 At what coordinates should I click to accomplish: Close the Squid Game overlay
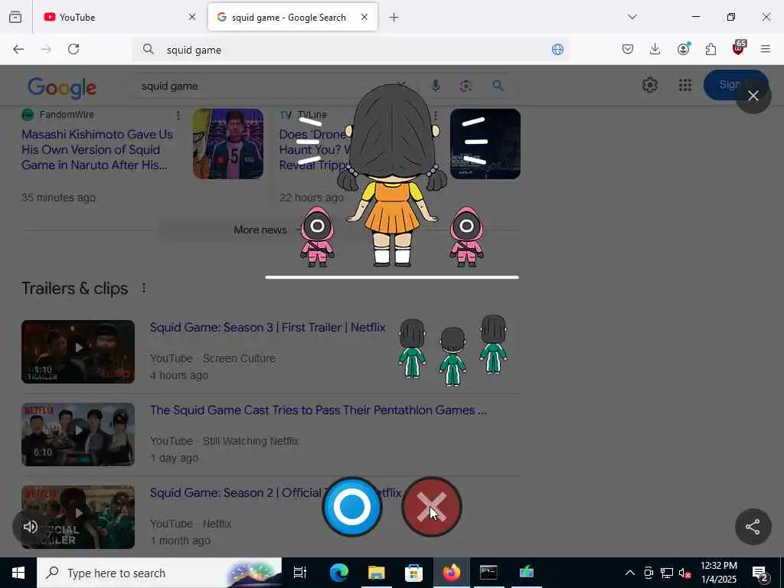tap(753, 96)
